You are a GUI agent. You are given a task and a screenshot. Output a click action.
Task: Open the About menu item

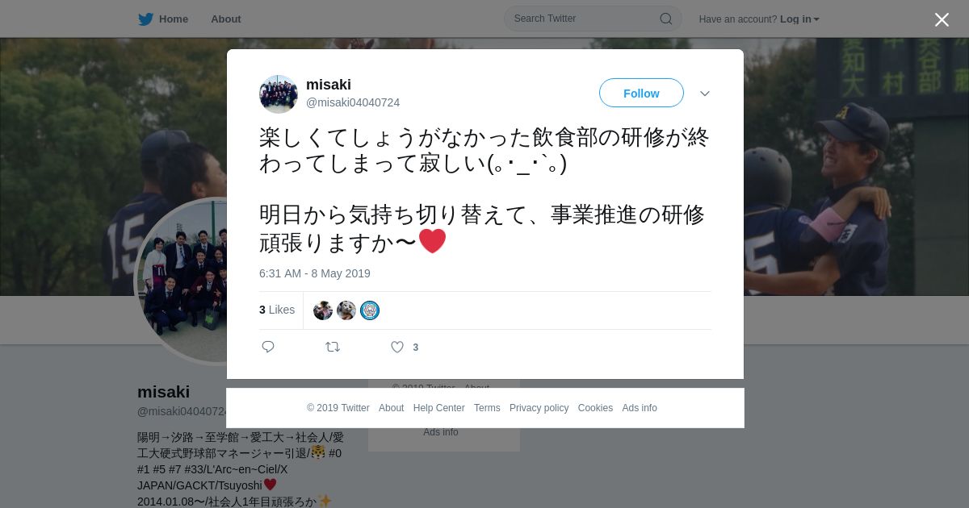pyautogui.click(x=226, y=19)
